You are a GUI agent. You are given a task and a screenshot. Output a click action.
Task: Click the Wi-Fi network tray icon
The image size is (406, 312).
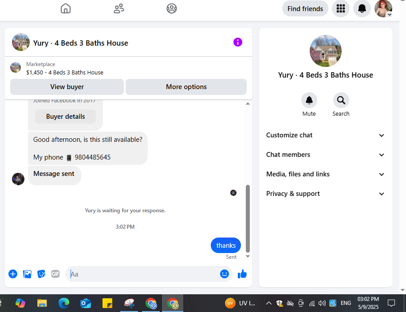point(312,303)
